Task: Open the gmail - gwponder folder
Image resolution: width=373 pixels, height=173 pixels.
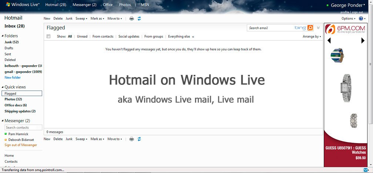Action: click(23, 72)
